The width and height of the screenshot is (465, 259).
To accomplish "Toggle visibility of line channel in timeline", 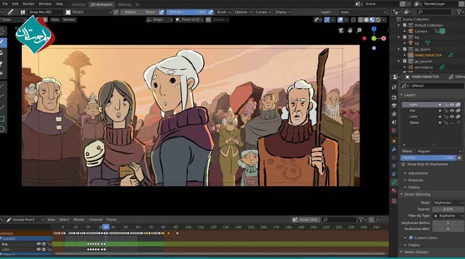I will 39,244.
